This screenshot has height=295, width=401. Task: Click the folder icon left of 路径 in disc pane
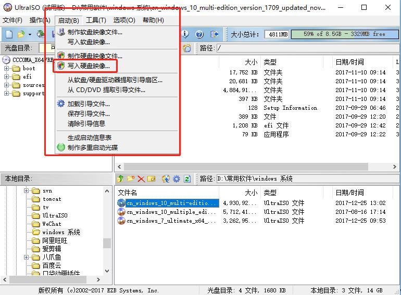pyautogui.click(x=187, y=48)
